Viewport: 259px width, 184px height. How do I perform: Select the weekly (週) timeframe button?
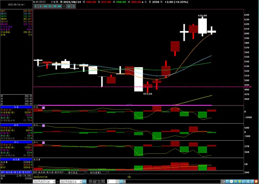tap(69, 6)
